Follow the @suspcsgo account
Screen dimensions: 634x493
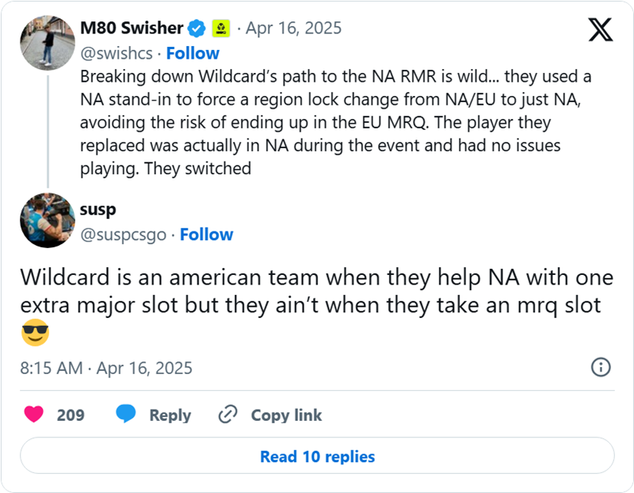tap(207, 235)
